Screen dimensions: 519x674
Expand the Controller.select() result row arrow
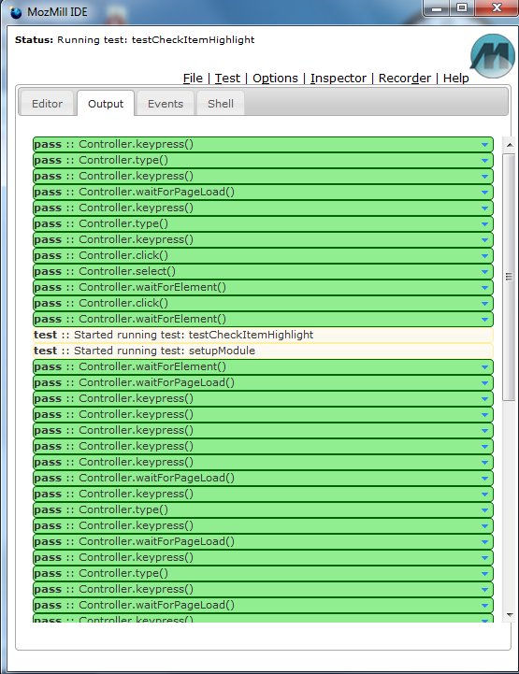(484, 272)
